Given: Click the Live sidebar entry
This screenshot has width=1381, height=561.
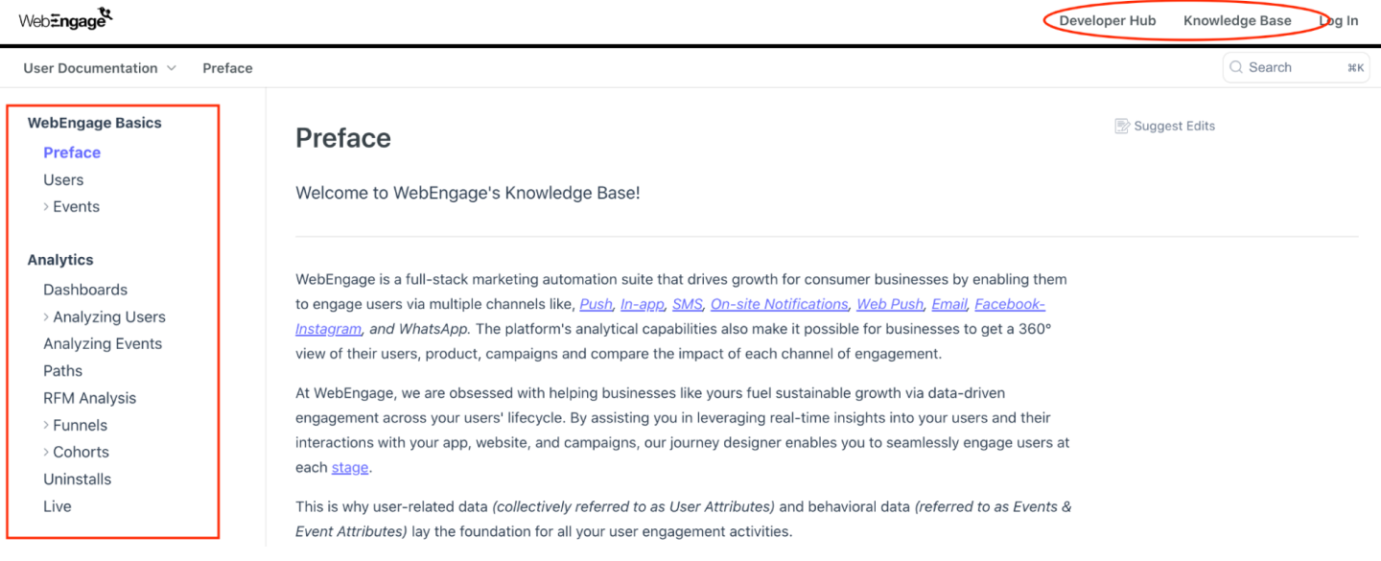Looking at the screenshot, I should pyautogui.click(x=57, y=505).
